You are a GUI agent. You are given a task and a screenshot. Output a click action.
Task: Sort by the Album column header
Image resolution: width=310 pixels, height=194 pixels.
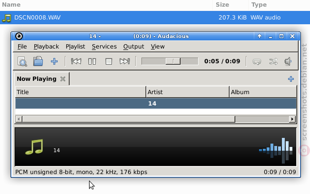[x=263, y=92]
